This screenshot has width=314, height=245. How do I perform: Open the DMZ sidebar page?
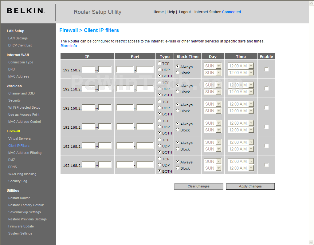pyautogui.click(x=12, y=160)
